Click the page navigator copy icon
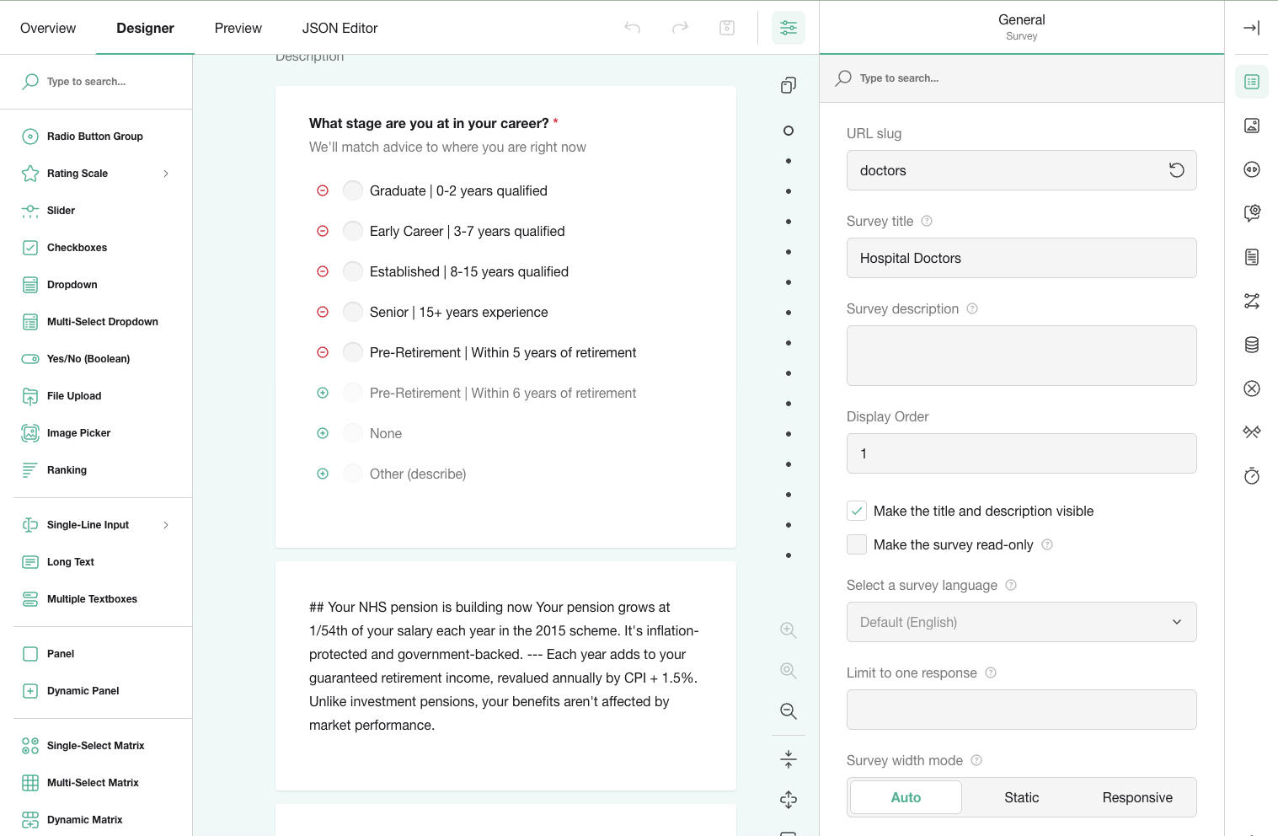The width and height of the screenshot is (1278, 836). click(789, 85)
